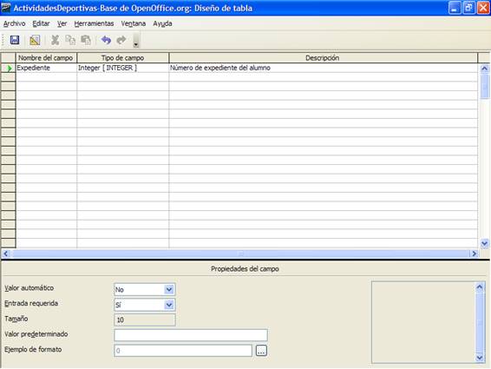The image size is (491, 369).
Task: Click the format example ellipsis button
Action: coord(261,351)
